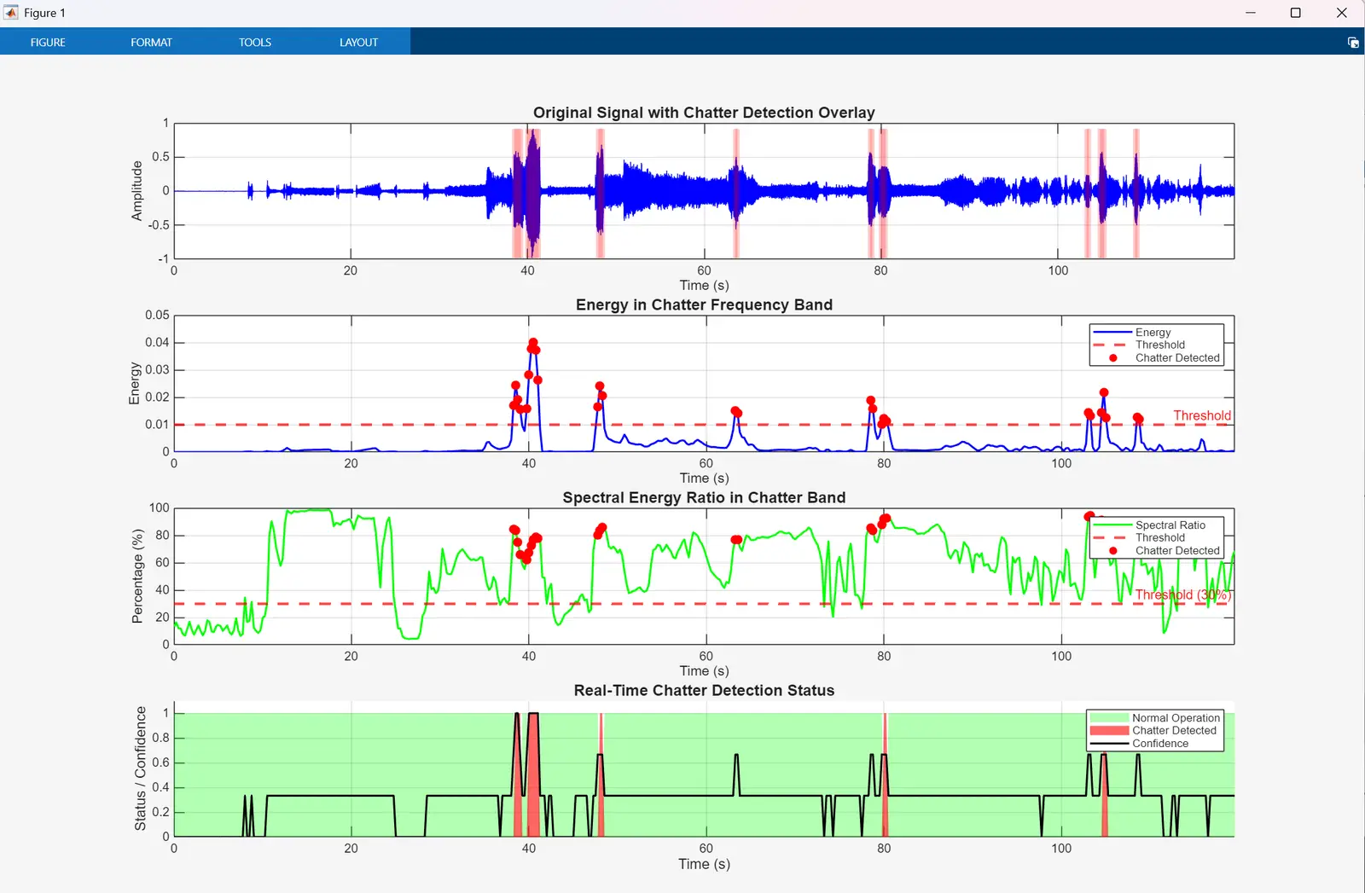Click the Time (s) label under the status plot

[x=704, y=864]
